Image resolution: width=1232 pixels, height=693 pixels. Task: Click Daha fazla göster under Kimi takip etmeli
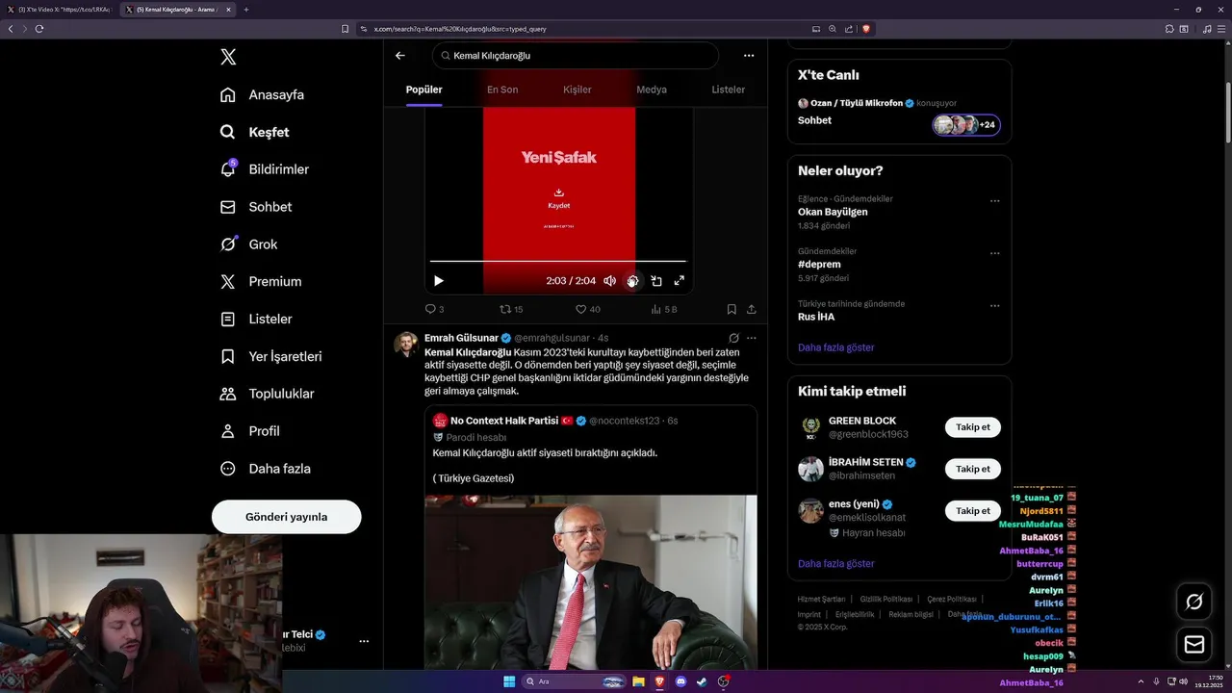tap(835, 564)
